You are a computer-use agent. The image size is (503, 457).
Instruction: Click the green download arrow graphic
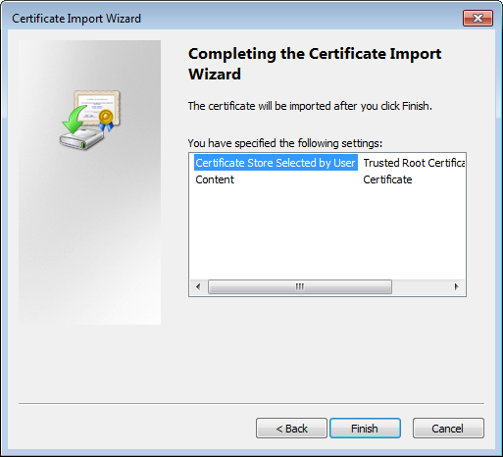tap(75, 120)
